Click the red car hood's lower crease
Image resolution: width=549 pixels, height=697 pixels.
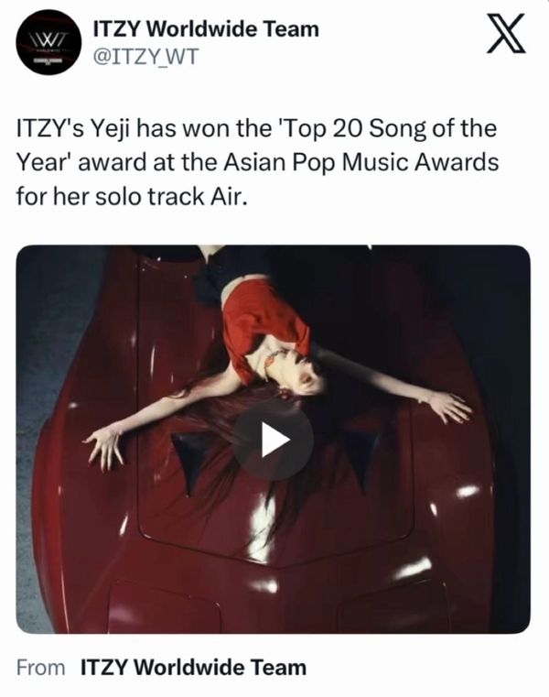[x=274, y=556]
